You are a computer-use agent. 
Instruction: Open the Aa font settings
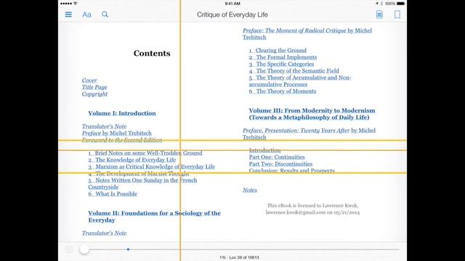pos(86,14)
